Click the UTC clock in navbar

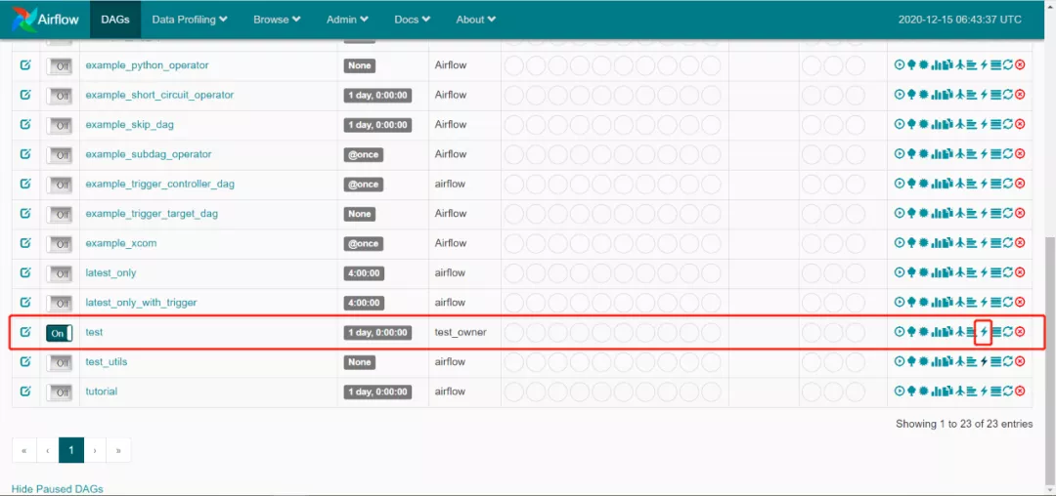[x=960, y=20]
